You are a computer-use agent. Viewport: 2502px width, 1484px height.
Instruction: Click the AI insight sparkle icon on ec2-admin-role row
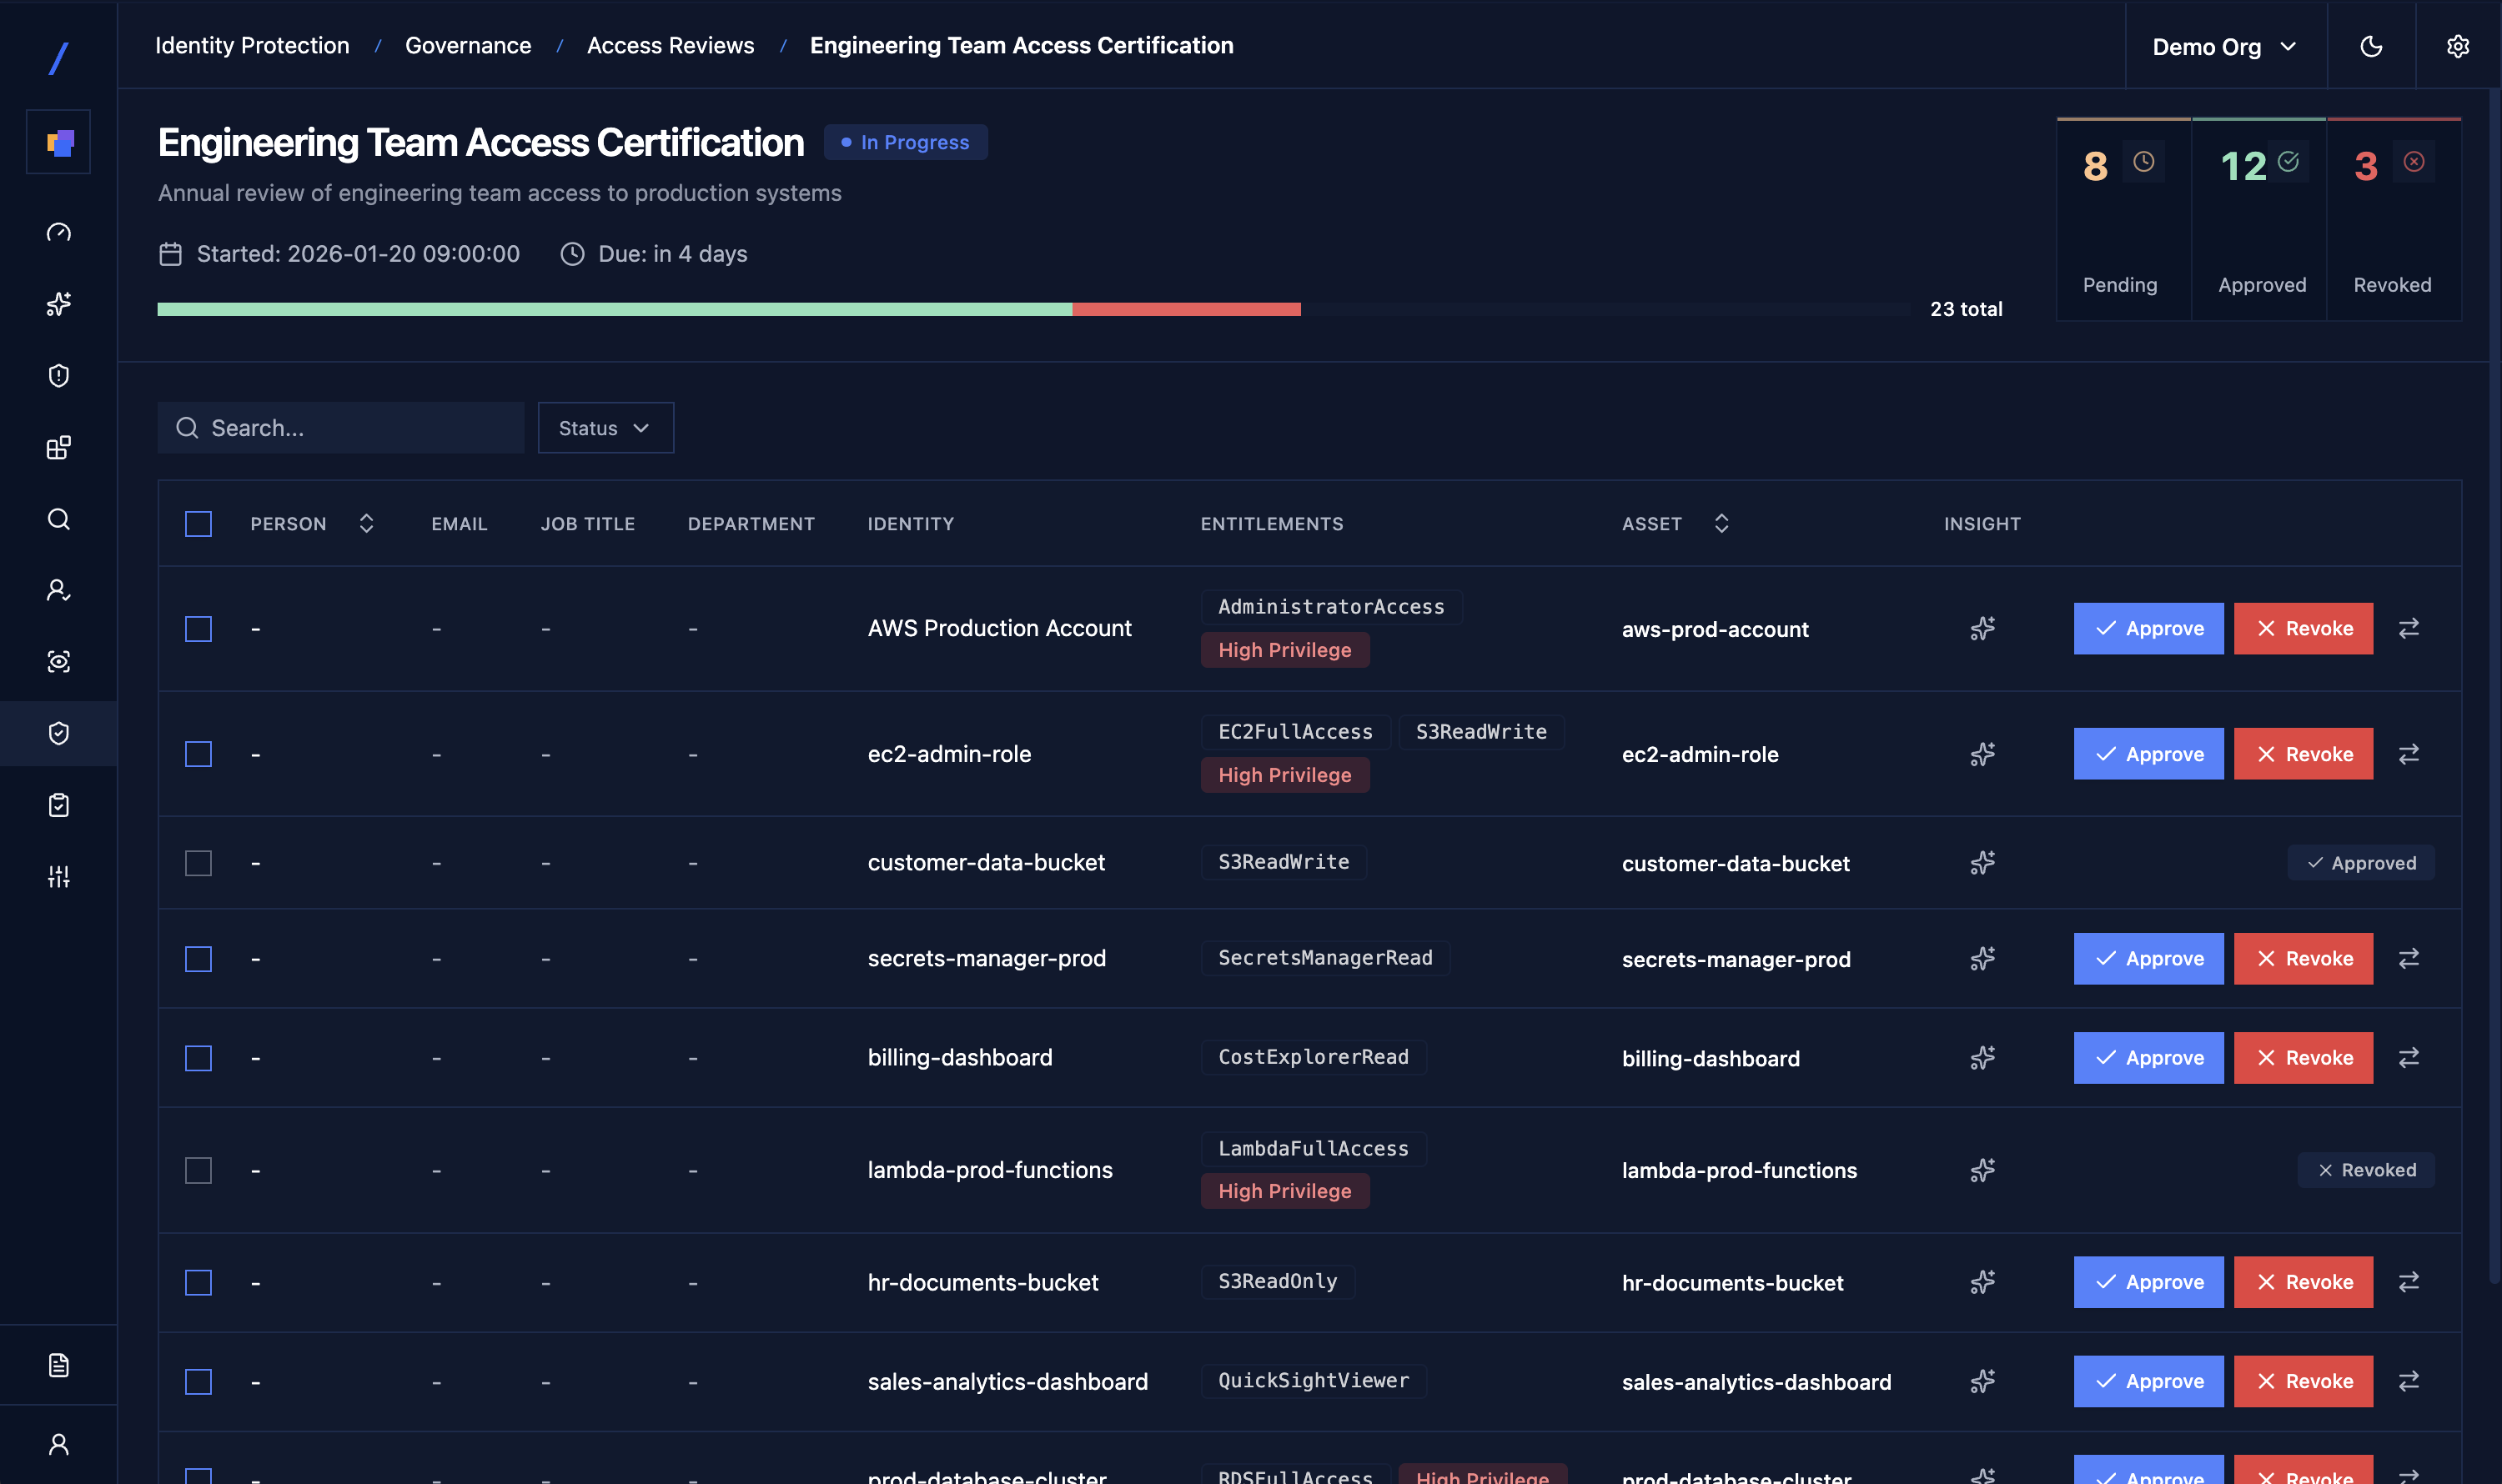tap(1982, 753)
